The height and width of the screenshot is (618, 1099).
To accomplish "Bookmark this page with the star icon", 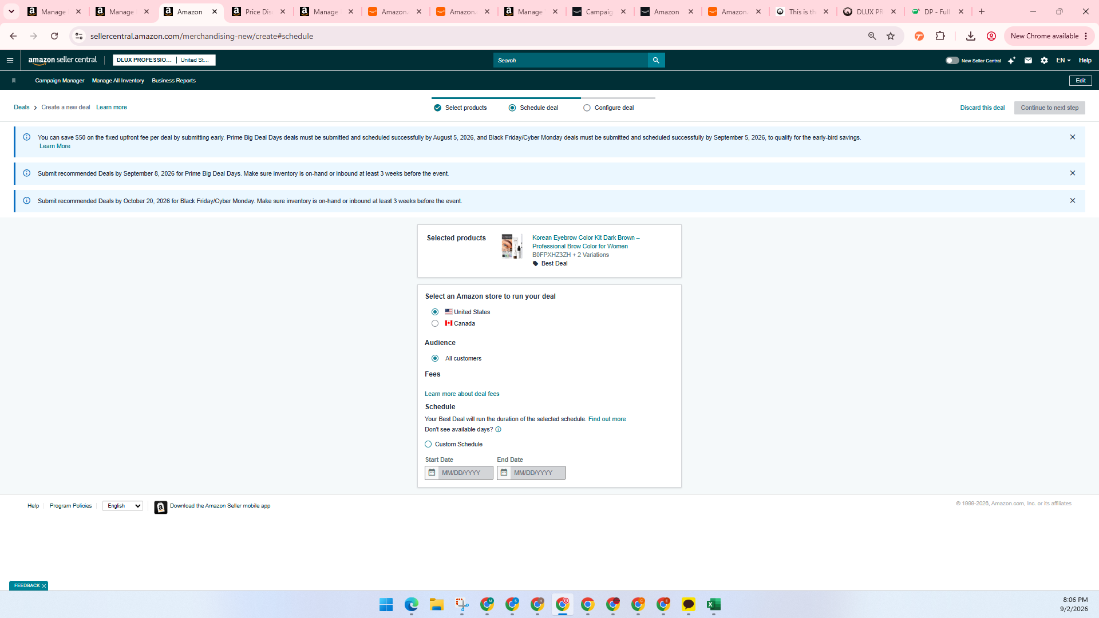I will pos(891,36).
